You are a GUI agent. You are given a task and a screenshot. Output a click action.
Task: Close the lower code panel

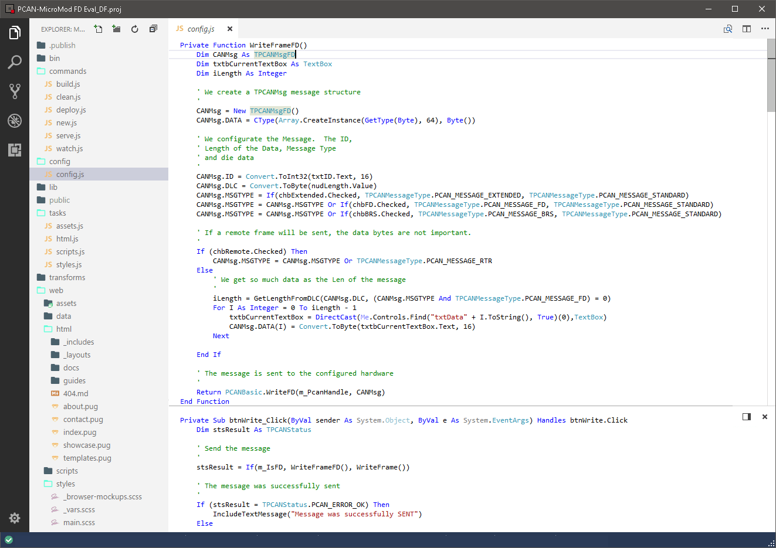(765, 417)
